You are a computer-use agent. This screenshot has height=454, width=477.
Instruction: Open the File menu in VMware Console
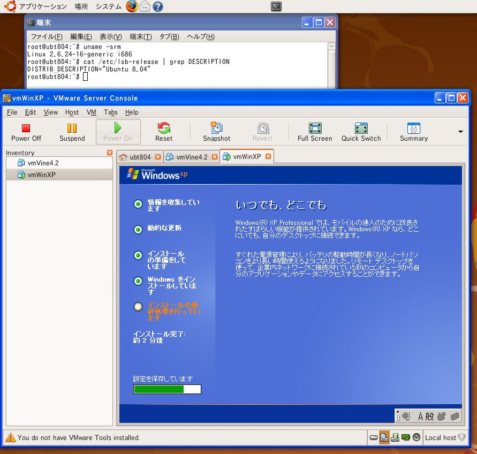click(12, 112)
